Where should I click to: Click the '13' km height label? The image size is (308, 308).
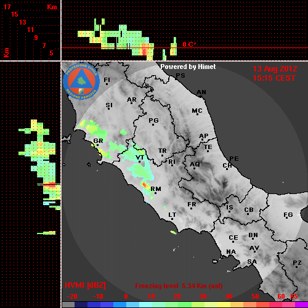click(23, 22)
